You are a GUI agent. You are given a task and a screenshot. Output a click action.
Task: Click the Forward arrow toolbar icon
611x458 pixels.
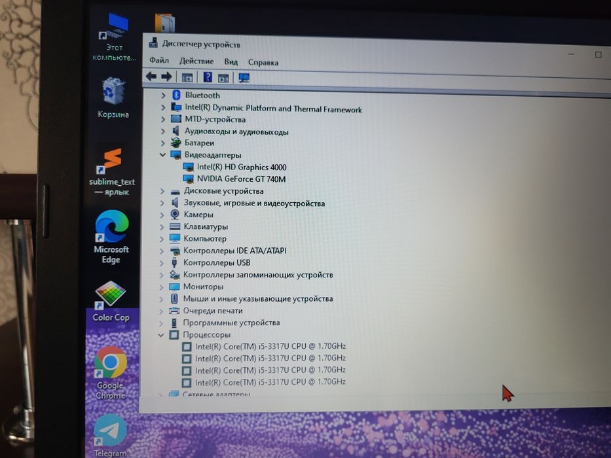coord(167,77)
